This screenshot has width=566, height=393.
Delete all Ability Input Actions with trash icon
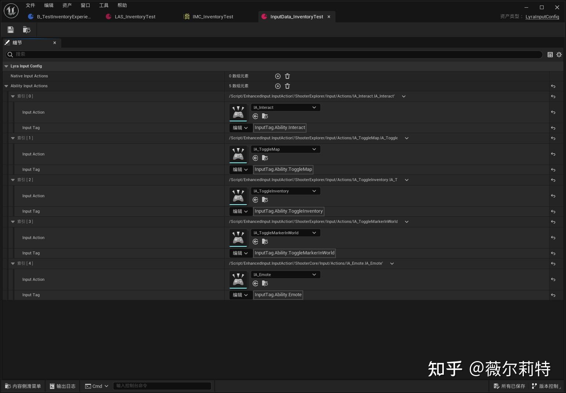coord(287,86)
